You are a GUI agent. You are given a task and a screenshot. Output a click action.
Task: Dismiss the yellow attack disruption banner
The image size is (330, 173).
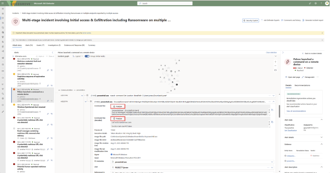[322, 33]
